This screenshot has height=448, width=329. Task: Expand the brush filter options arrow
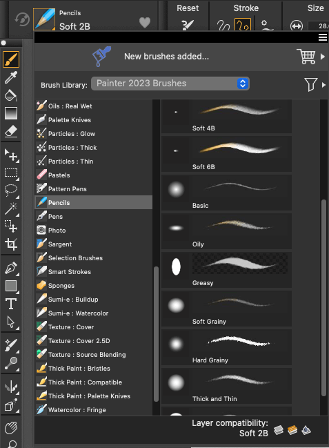pos(323,85)
